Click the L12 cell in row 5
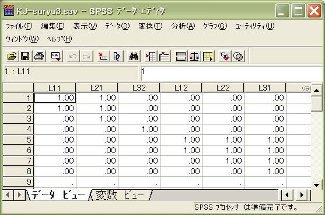325x215 pixels. pos(181,140)
